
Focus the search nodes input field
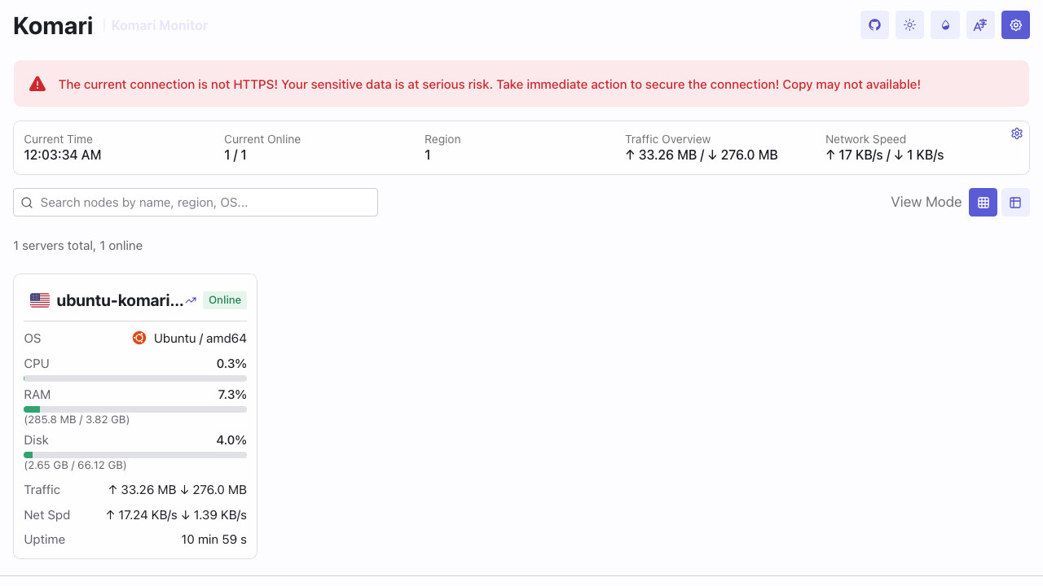tap(196, 202)
